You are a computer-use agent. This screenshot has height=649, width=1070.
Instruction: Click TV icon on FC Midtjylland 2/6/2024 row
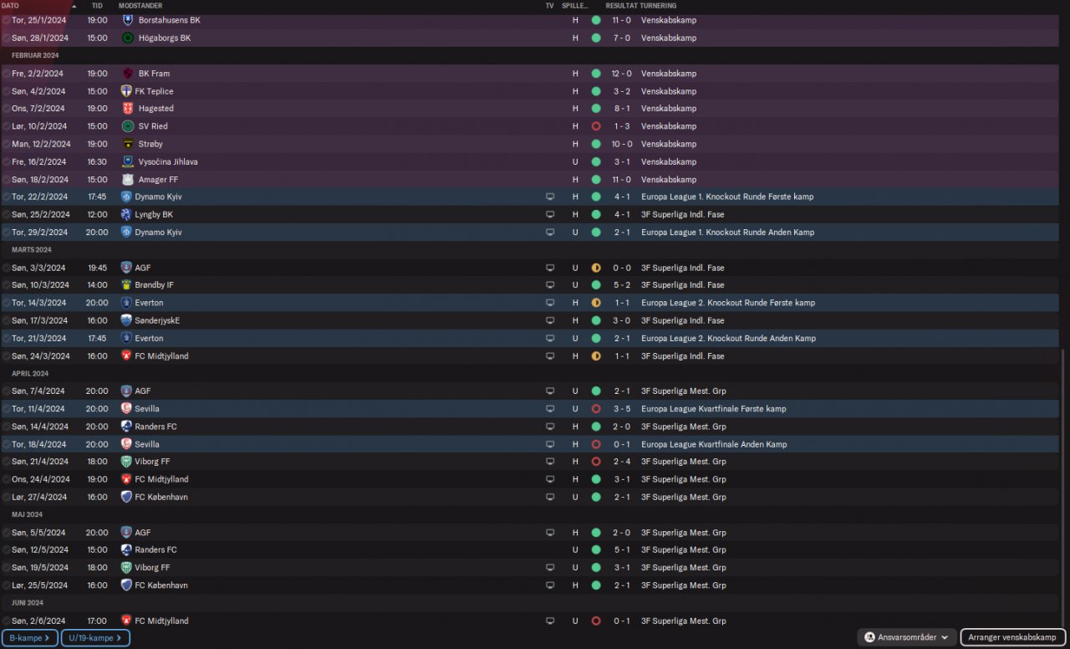550,621
